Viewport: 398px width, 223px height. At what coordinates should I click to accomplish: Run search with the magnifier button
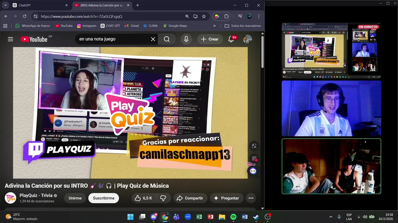(x=167, y=39)
